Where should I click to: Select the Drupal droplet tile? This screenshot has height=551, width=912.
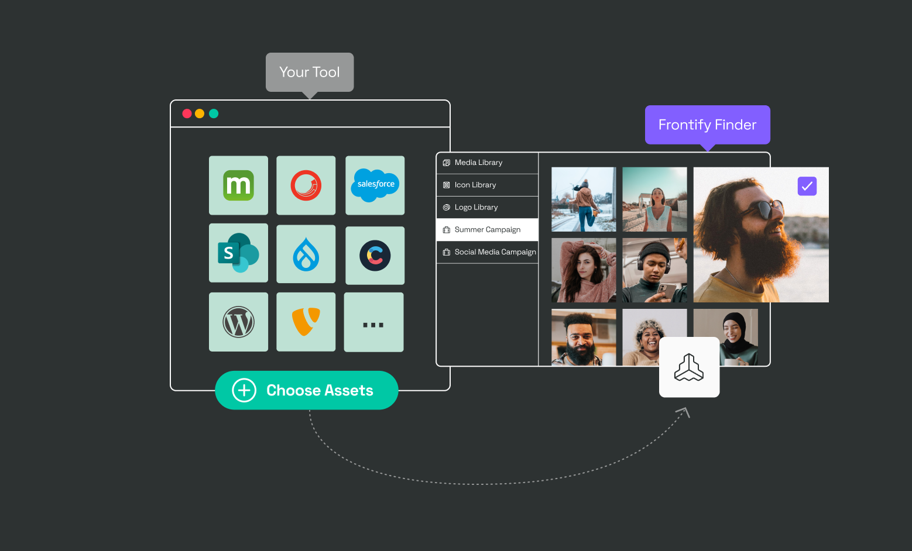coord(306,254)
